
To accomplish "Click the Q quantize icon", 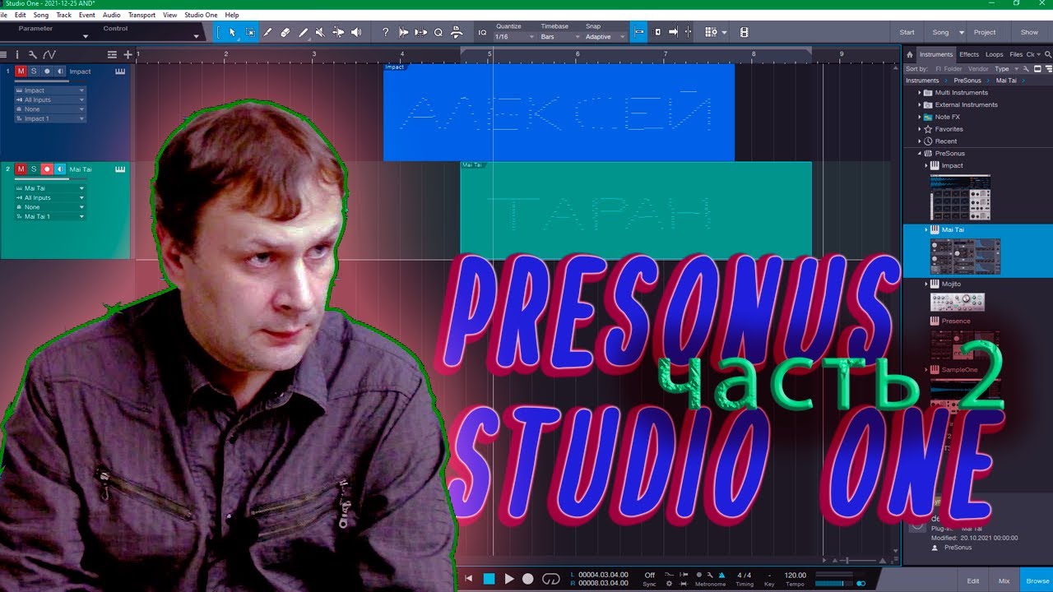I will click(438, 32).
